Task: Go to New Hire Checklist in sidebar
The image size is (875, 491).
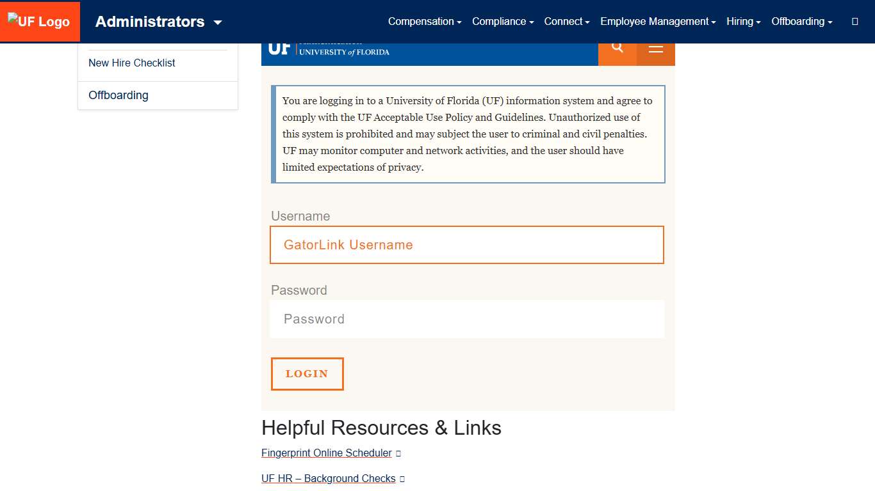Action: (x=132, y=63)
